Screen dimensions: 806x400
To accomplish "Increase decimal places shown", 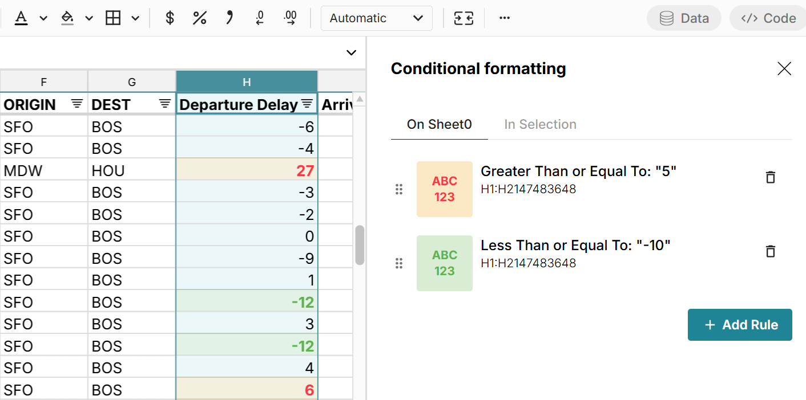I will tap(290, 18).
